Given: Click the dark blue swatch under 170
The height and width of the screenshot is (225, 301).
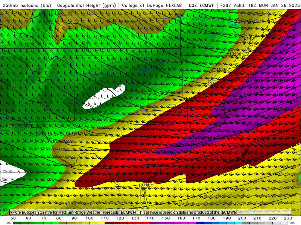Looking at the screenshot, I should (x=200, y=223).
